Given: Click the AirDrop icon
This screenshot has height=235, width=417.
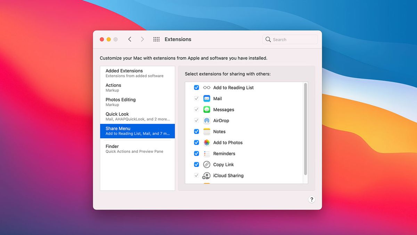Looking at the screenshot, I should tap(206, 120).
